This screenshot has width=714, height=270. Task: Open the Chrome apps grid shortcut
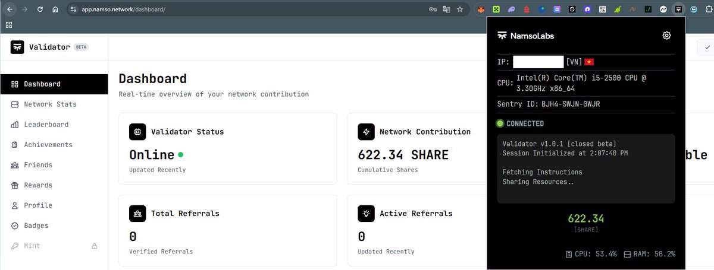coord(9,25)
